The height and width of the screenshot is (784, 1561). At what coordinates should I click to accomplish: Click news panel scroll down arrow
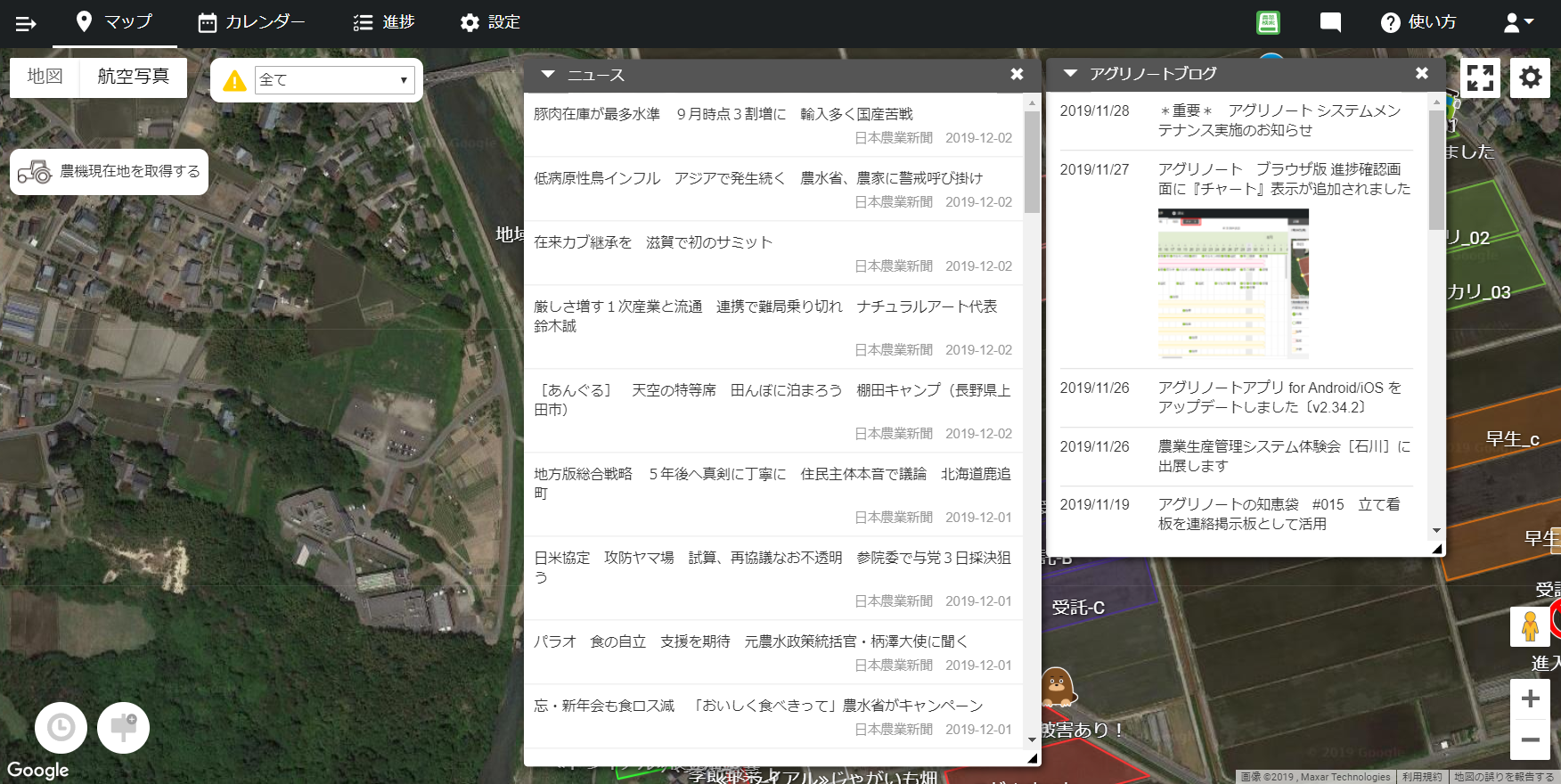[x=1032, y=739]
